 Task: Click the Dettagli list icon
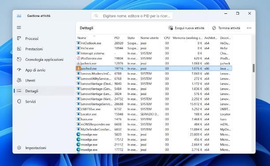19,91
